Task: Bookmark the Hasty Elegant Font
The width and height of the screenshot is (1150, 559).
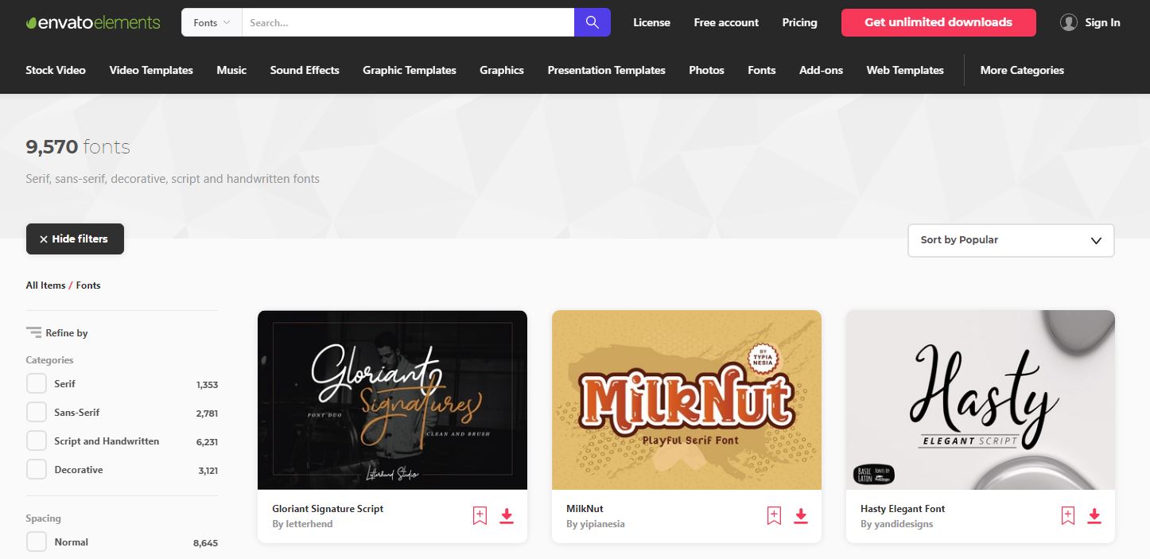Action: point(1067,516)
